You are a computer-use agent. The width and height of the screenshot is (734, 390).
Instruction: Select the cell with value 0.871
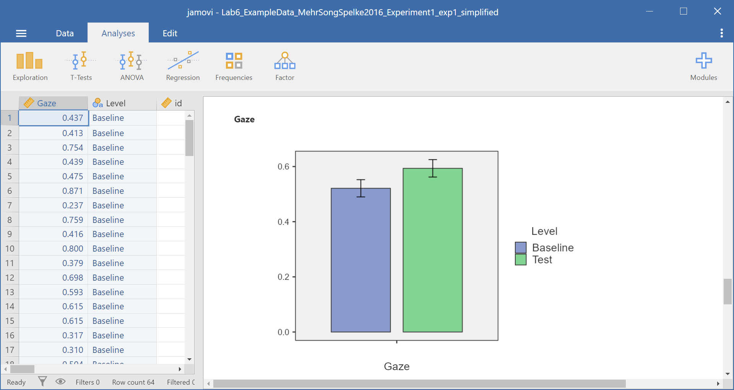(x=54, y=191)
